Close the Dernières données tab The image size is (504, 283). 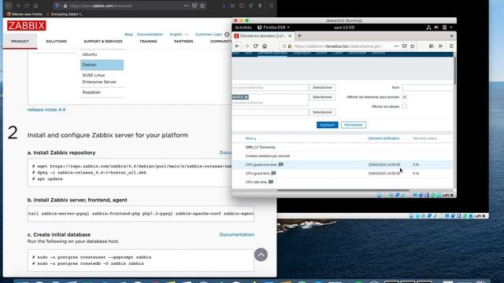290,36
